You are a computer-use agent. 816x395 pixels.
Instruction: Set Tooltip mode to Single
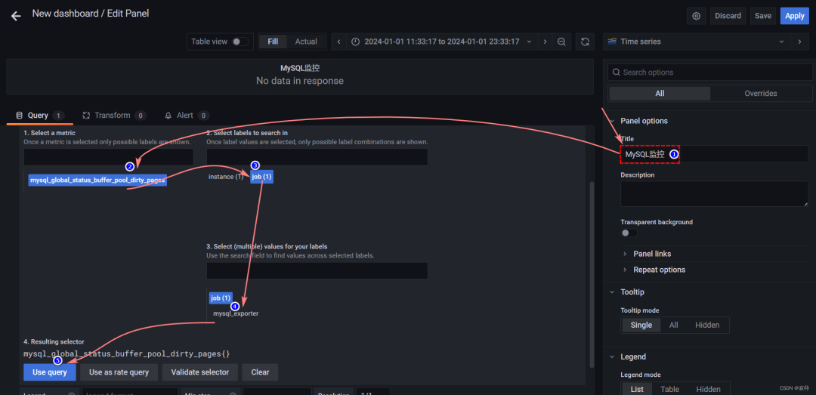[641, 326]
